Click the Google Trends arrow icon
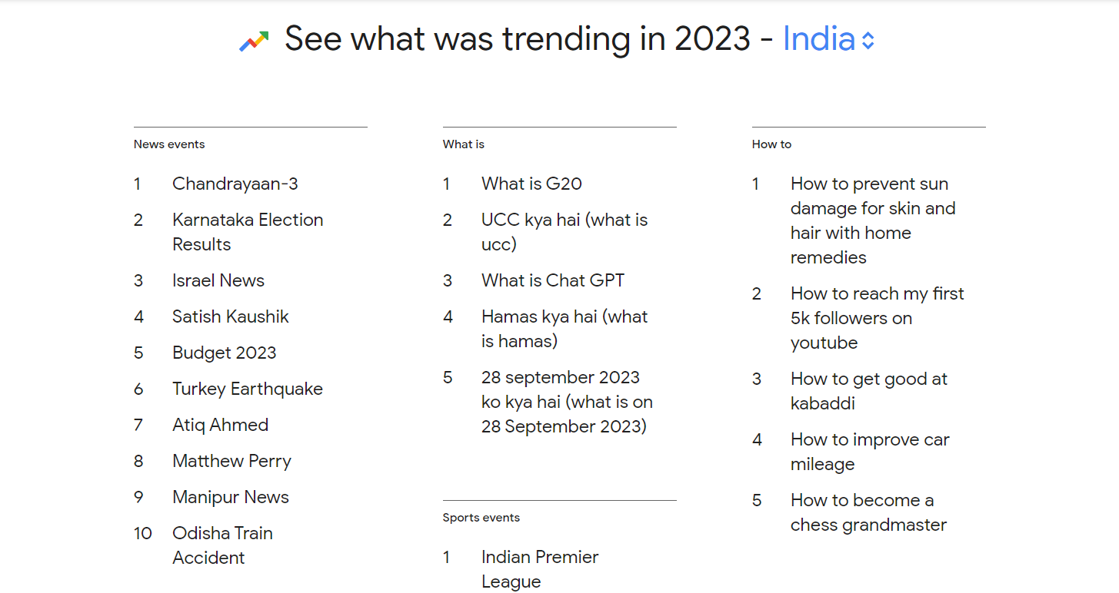 click(x=254, y=41)
